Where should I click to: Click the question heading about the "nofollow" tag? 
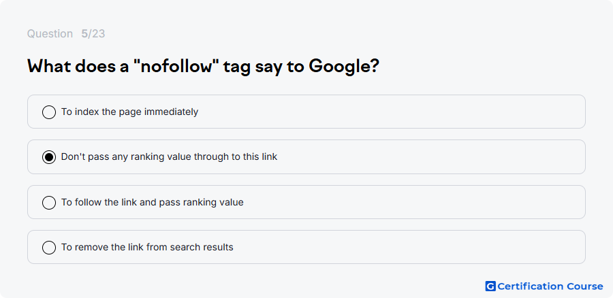(203, 67)
